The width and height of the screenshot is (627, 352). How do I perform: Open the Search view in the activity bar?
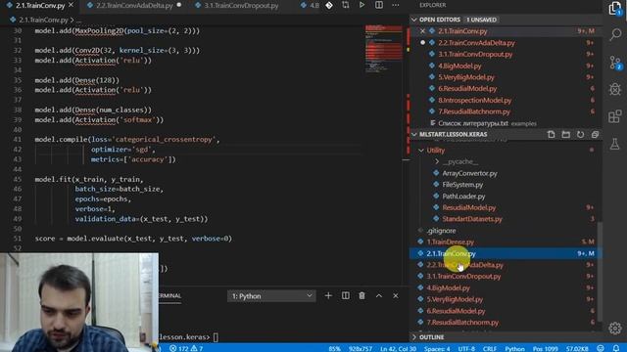(615, 34)
